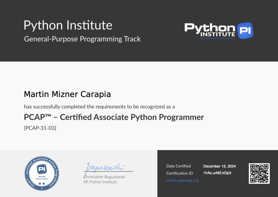Click the QR code image
Viewport: 278px width, 197px height.
pos(259,173)
